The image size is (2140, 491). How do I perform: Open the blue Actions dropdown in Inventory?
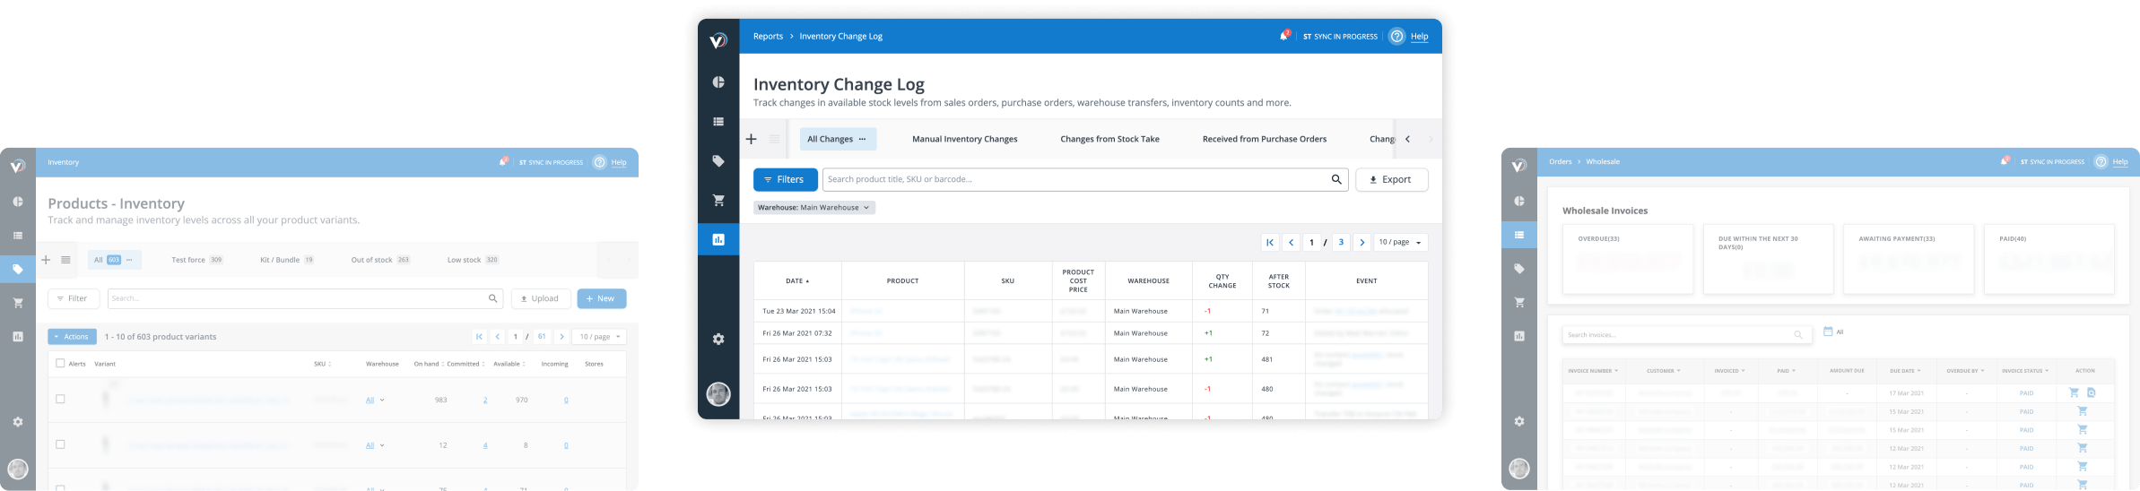tap(72, 337)
